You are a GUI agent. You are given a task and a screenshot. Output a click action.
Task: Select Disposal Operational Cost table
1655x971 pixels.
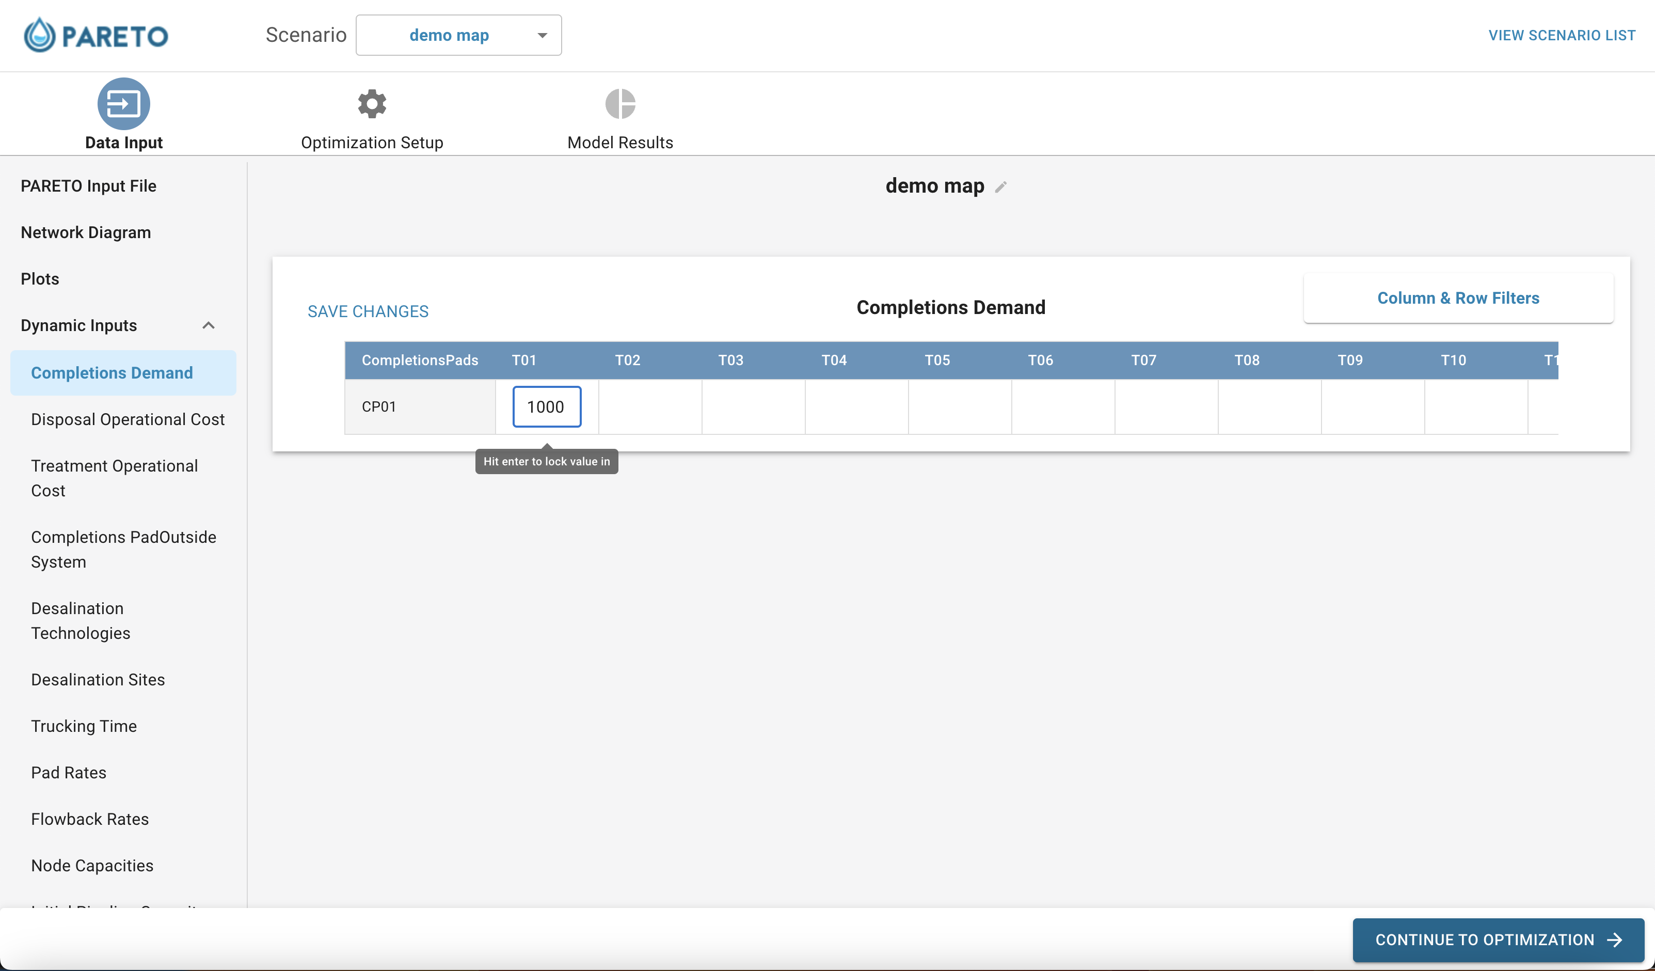pos(128,420)
